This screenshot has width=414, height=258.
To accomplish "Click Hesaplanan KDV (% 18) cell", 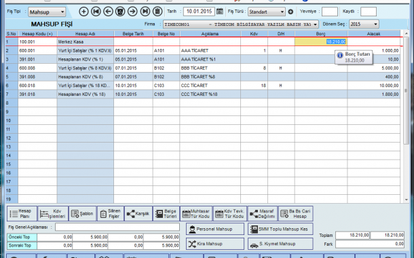I will pyautogui.click(x=86, y=94).
